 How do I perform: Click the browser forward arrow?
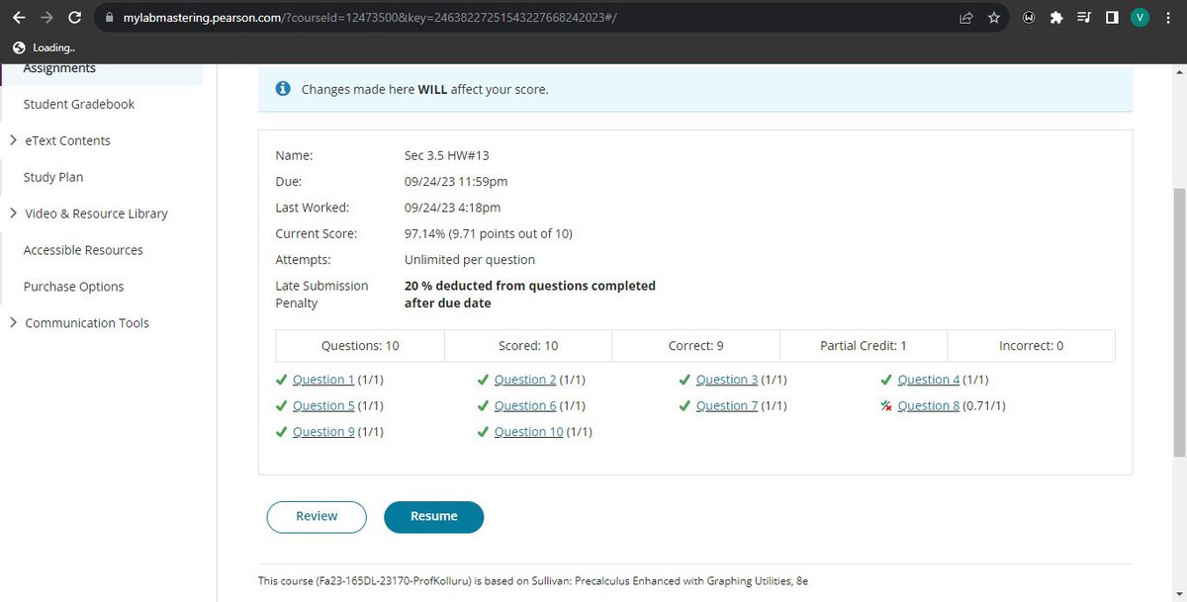coord(46,17)
